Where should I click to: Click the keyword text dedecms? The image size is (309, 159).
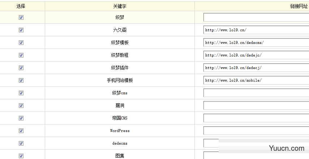[x=120, y=143]
